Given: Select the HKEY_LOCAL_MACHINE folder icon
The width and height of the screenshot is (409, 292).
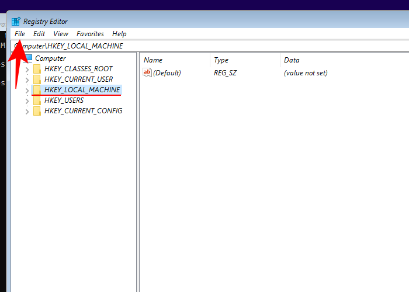Looking at the screenshot, I should [37, 90].
